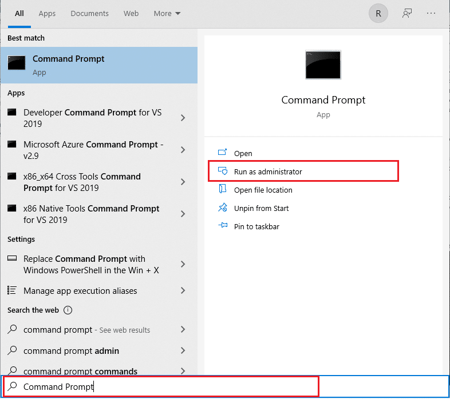Expand Developer Command Prompt for VS 2019 arrow
Screen dimensions: 450x399
click(x=183, y=118)
